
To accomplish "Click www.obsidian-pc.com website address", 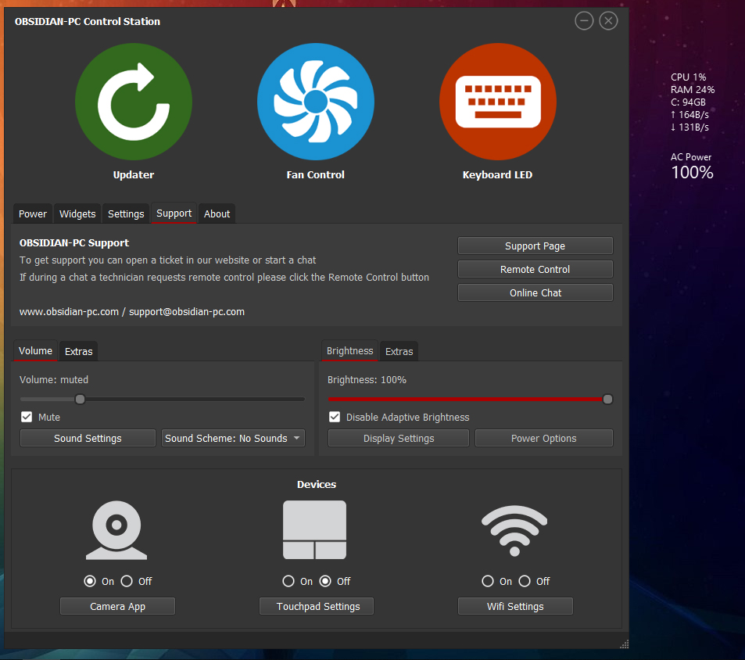I will (69, 312).
